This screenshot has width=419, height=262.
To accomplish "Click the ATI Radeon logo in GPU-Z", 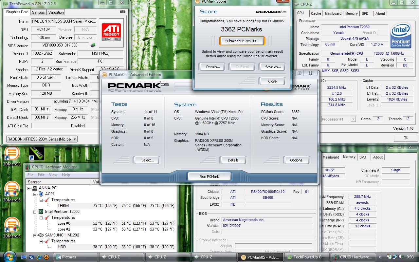I will point(111,32).
